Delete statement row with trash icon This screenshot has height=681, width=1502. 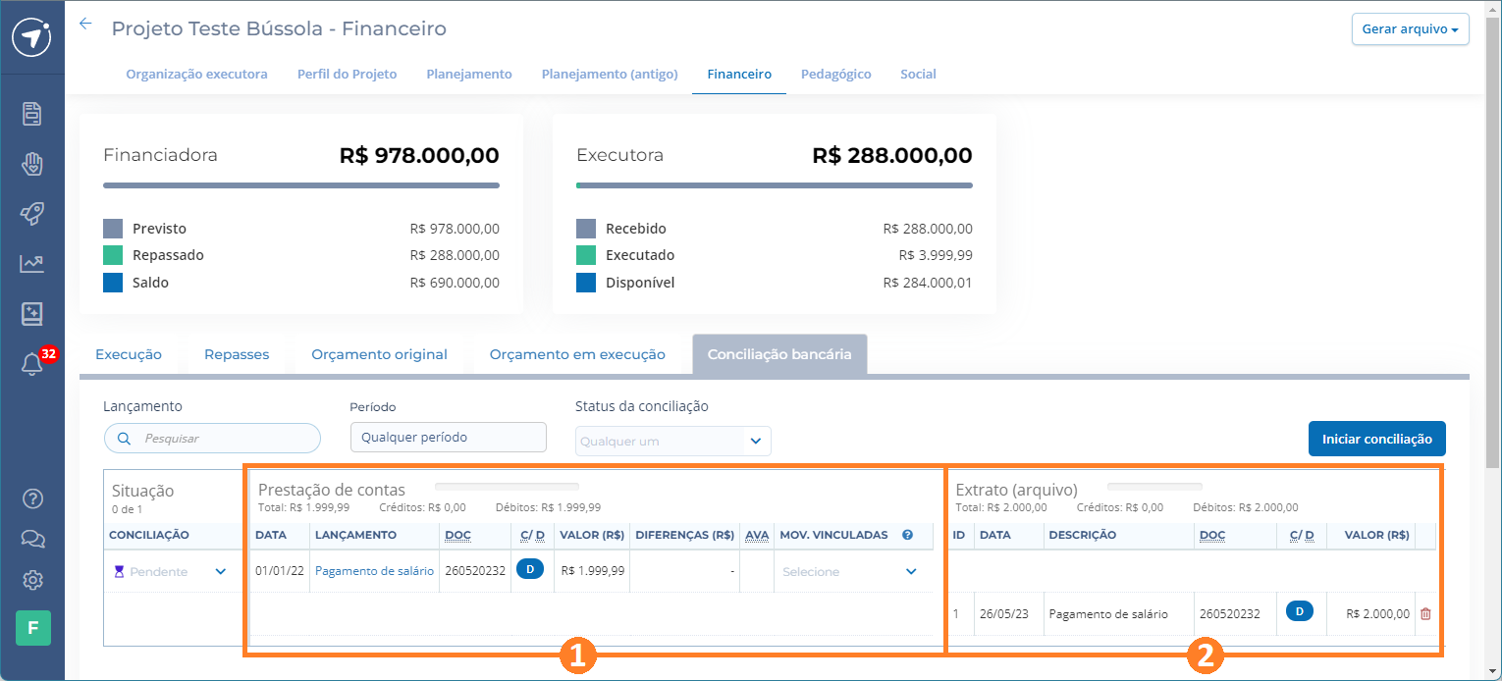click(1426, 613)
